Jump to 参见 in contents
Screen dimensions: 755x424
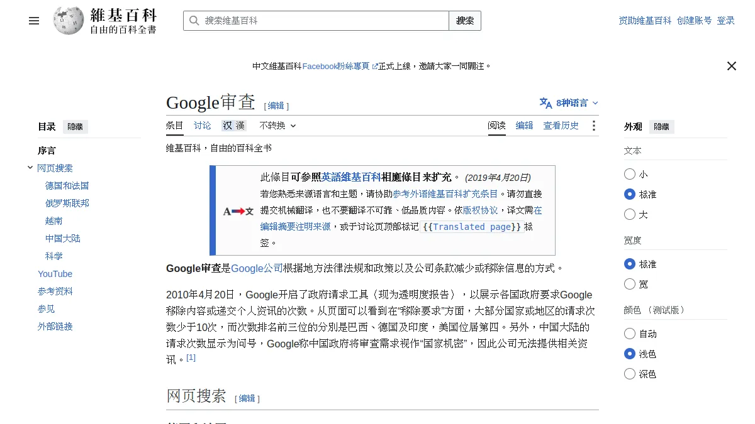[47, 309]
